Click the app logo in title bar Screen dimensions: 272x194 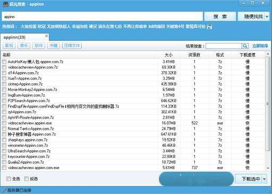click(5, 4)
